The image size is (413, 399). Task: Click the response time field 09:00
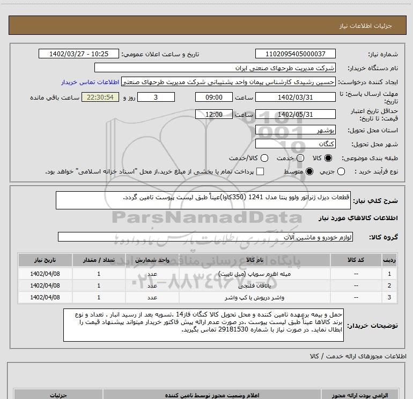tap(214, 97)
